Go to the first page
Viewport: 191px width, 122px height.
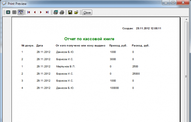(x=29, y=12)
